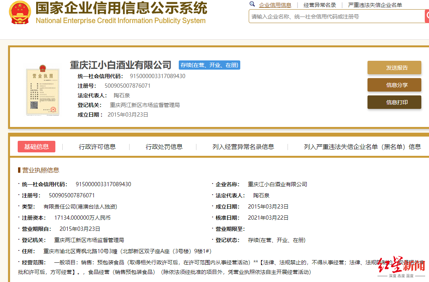Click the site title 国家企业信用信息公示系统
This screenshot has height=282, width=429.
tap(121, 8)
